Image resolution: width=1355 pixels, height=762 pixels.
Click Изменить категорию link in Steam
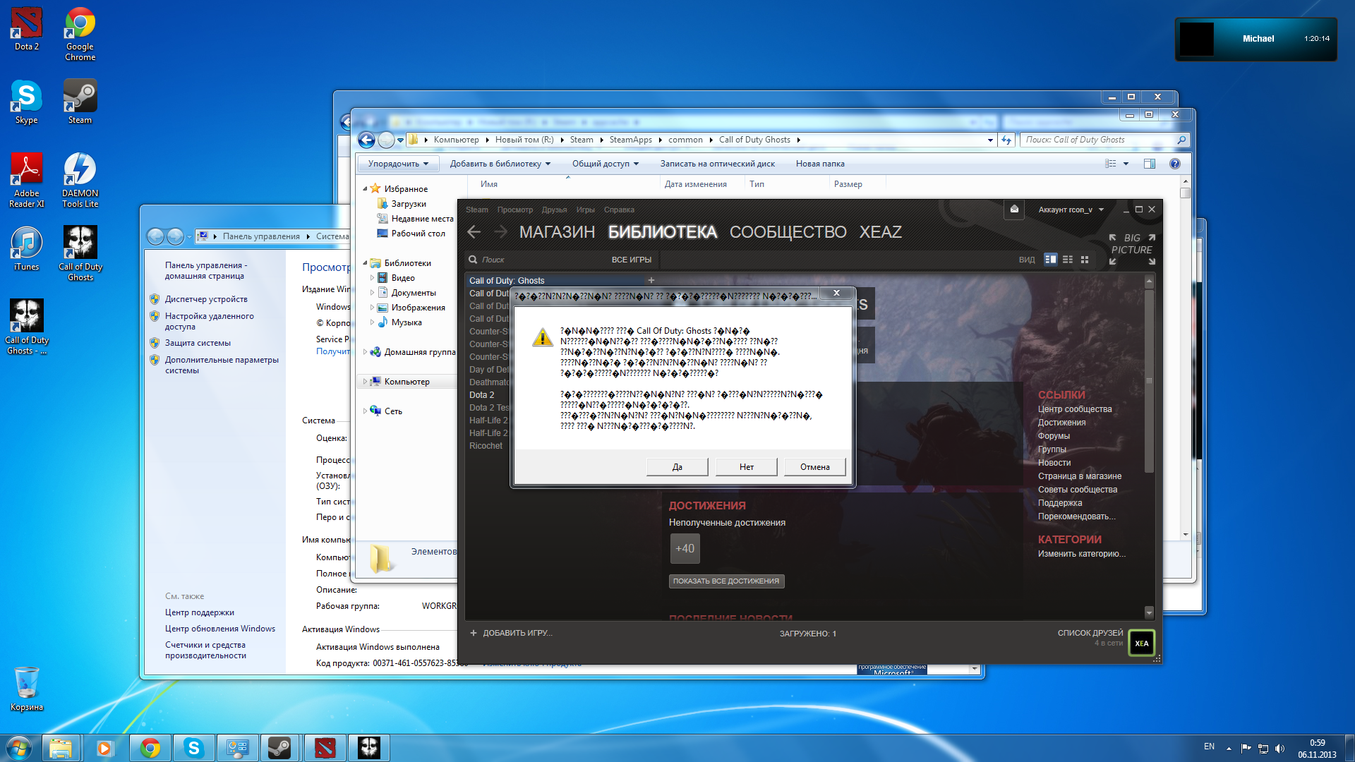tap(1081, 554)
